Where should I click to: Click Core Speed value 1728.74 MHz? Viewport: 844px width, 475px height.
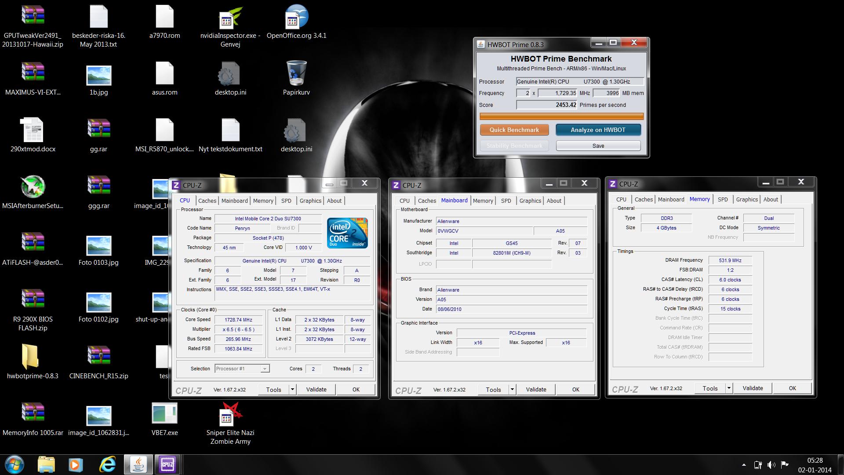point(238,320)
